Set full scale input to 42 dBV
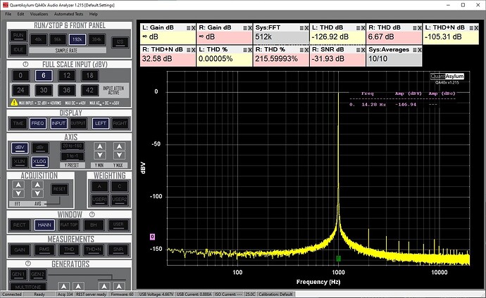Viewport: 486px width, 298px height. click(x=90, y=90)
